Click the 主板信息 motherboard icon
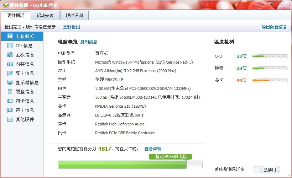Image resolution: width=292 pixels, height=178 pixels. [10, 55]
